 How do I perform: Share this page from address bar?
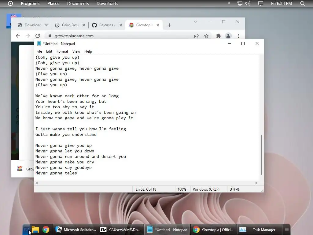[197, 36]
